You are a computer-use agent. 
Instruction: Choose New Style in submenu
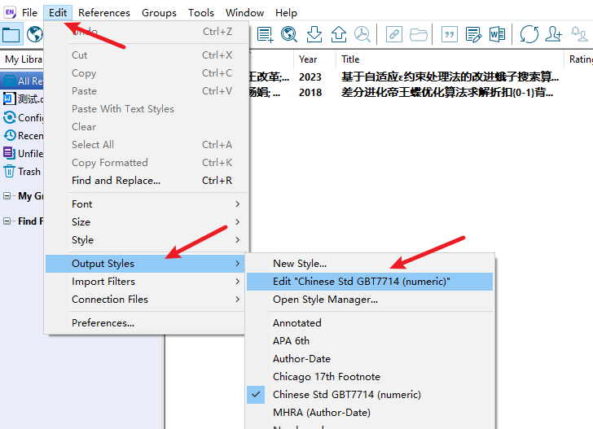coord(370,264)
